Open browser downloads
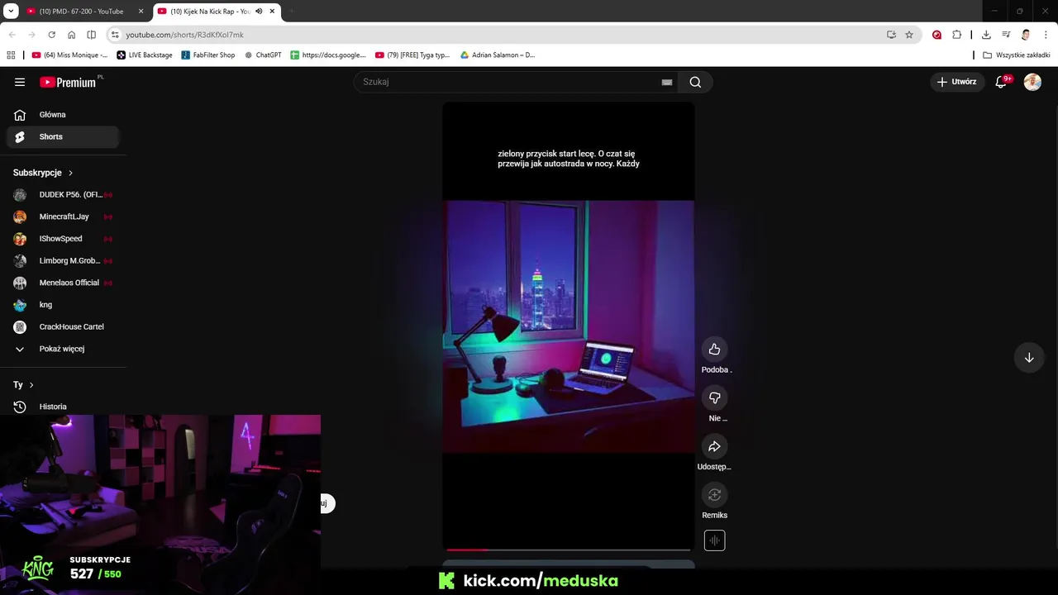Viewport: 1058px width, 595px height. coord(986,35)
